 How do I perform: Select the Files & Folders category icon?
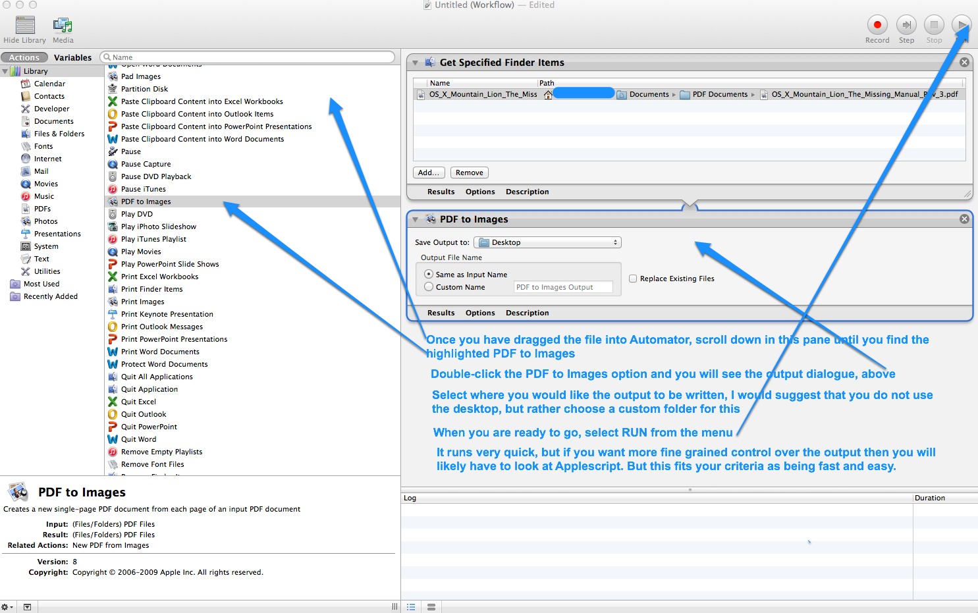pyautogui.click(x=26, y=134)
